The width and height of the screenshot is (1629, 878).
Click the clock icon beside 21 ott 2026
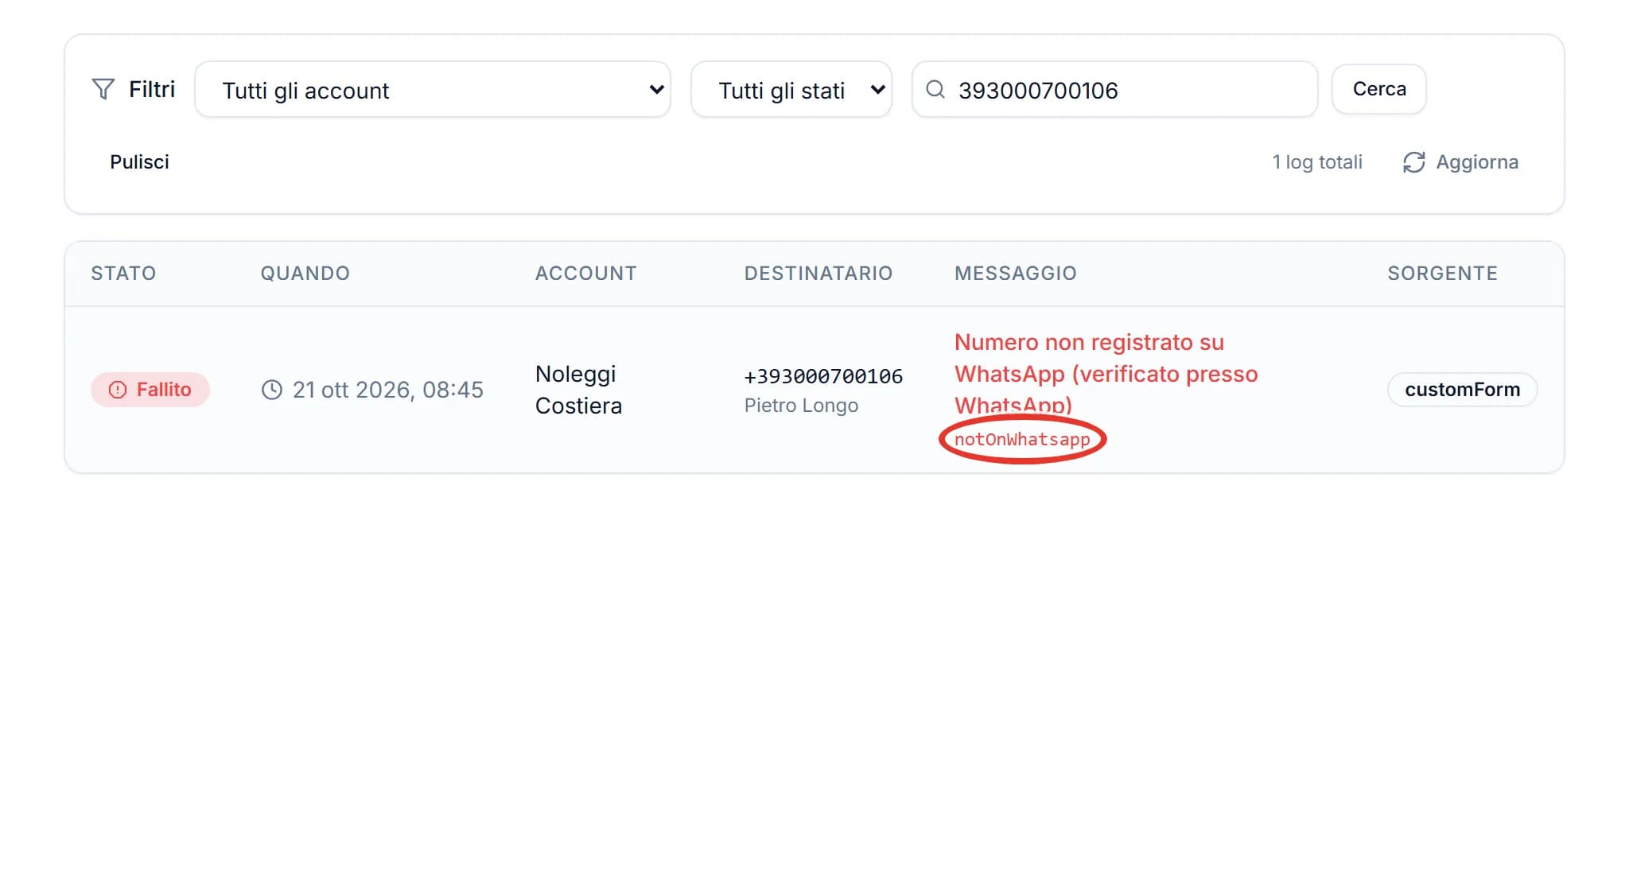pos(272,390)
